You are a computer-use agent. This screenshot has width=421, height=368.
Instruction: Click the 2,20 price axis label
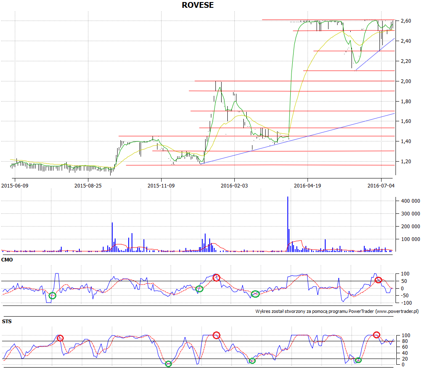[406, 61]
